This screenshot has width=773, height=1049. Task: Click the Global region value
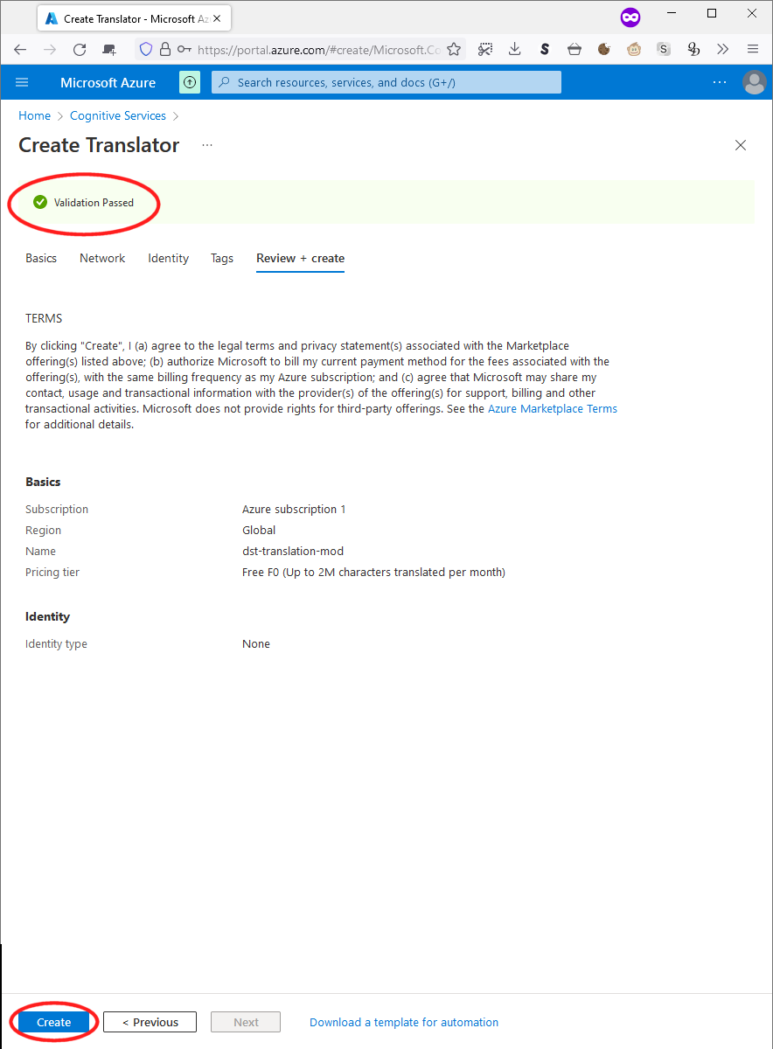tap(259, 530)
